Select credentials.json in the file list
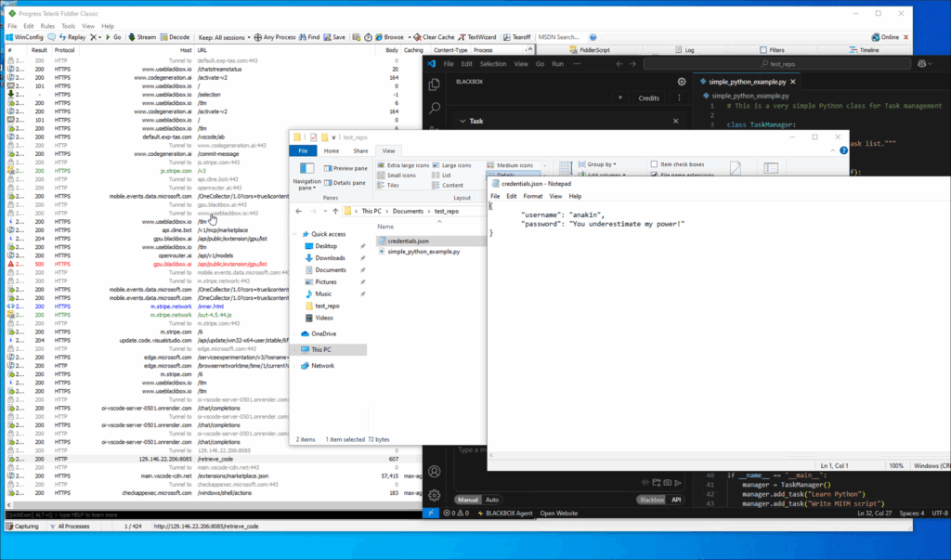 click(411, 240)
